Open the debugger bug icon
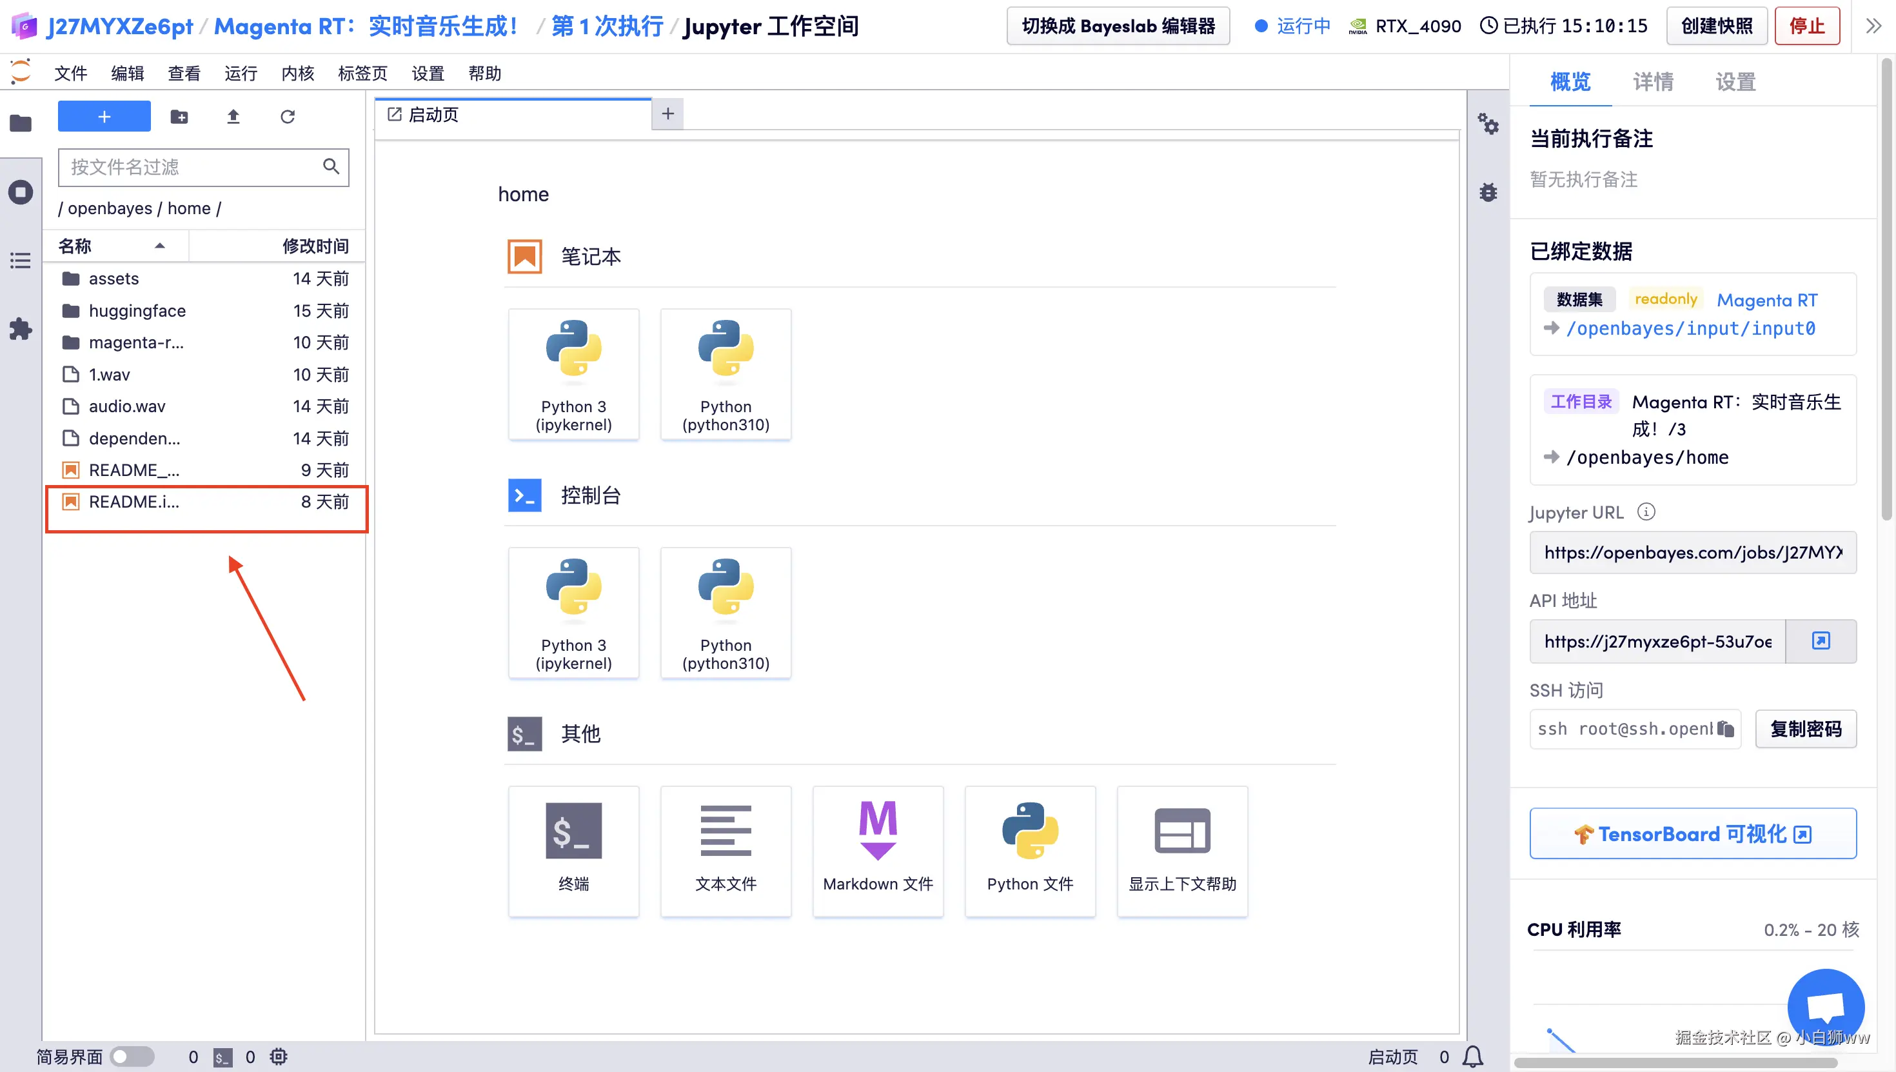Screen dimensions: 1896x1072 click(1488, 192)
